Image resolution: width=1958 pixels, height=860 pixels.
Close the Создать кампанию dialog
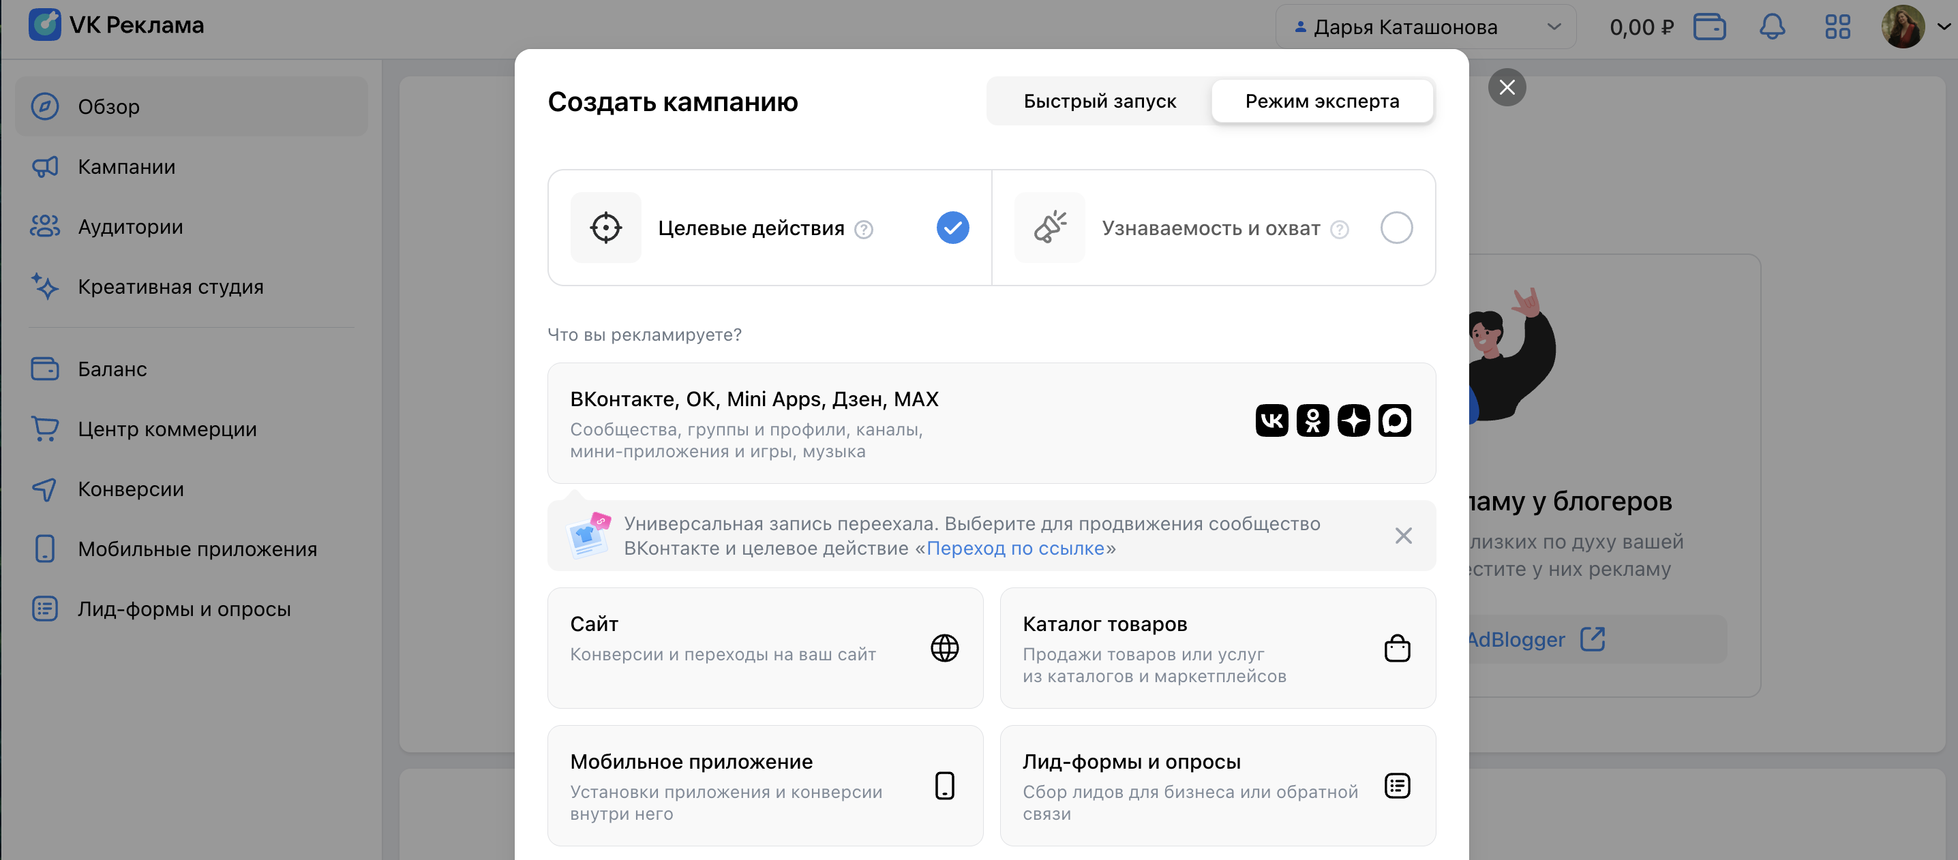(x=1507, y=87)
